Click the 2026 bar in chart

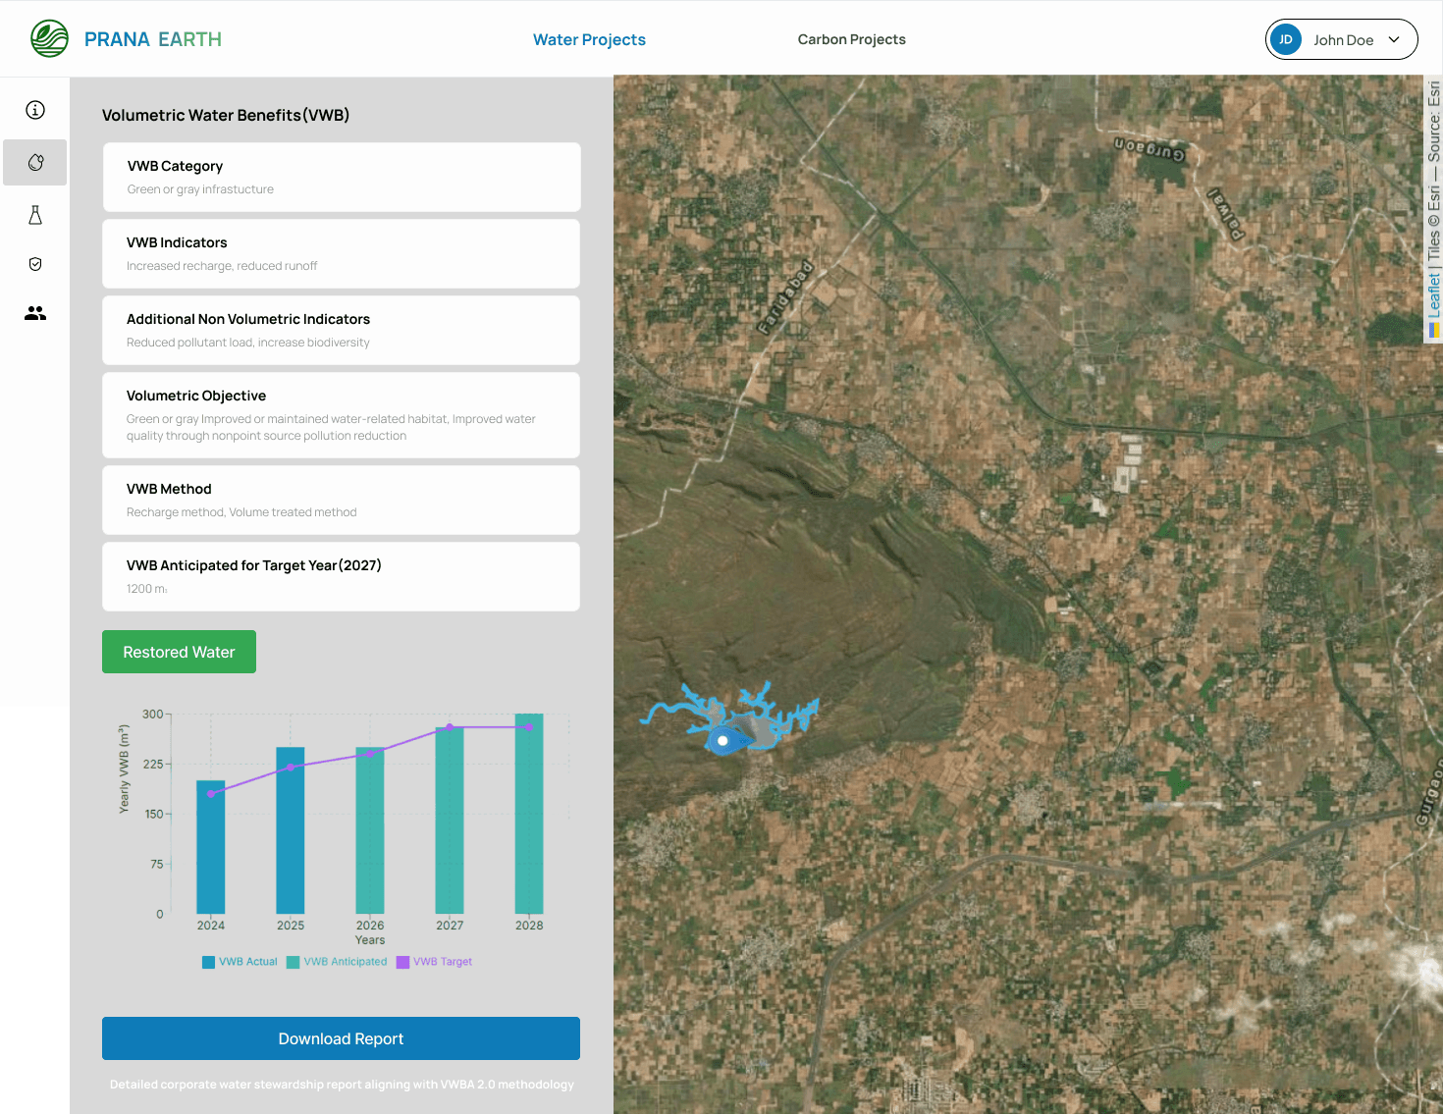(370, 830)
